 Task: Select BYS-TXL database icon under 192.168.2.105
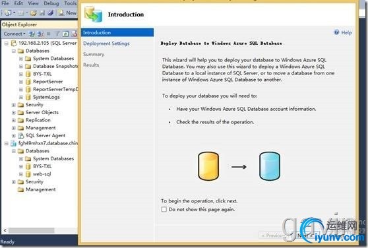pos(28,74)
